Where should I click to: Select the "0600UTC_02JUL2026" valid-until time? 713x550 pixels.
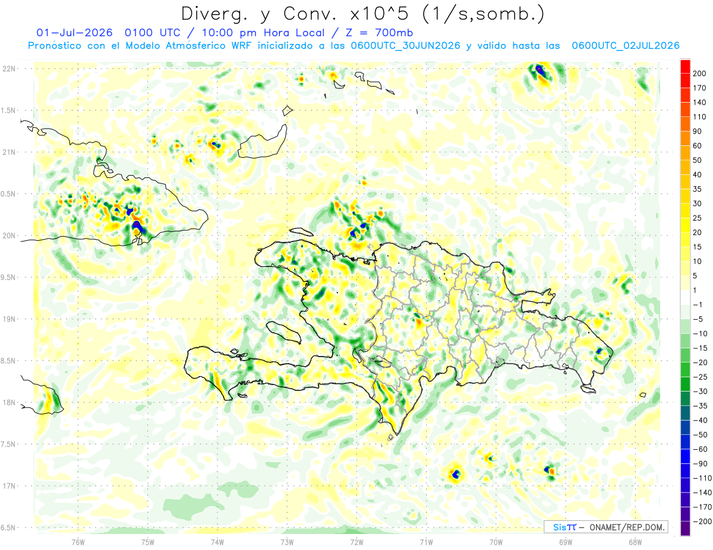tap(625, 46)
